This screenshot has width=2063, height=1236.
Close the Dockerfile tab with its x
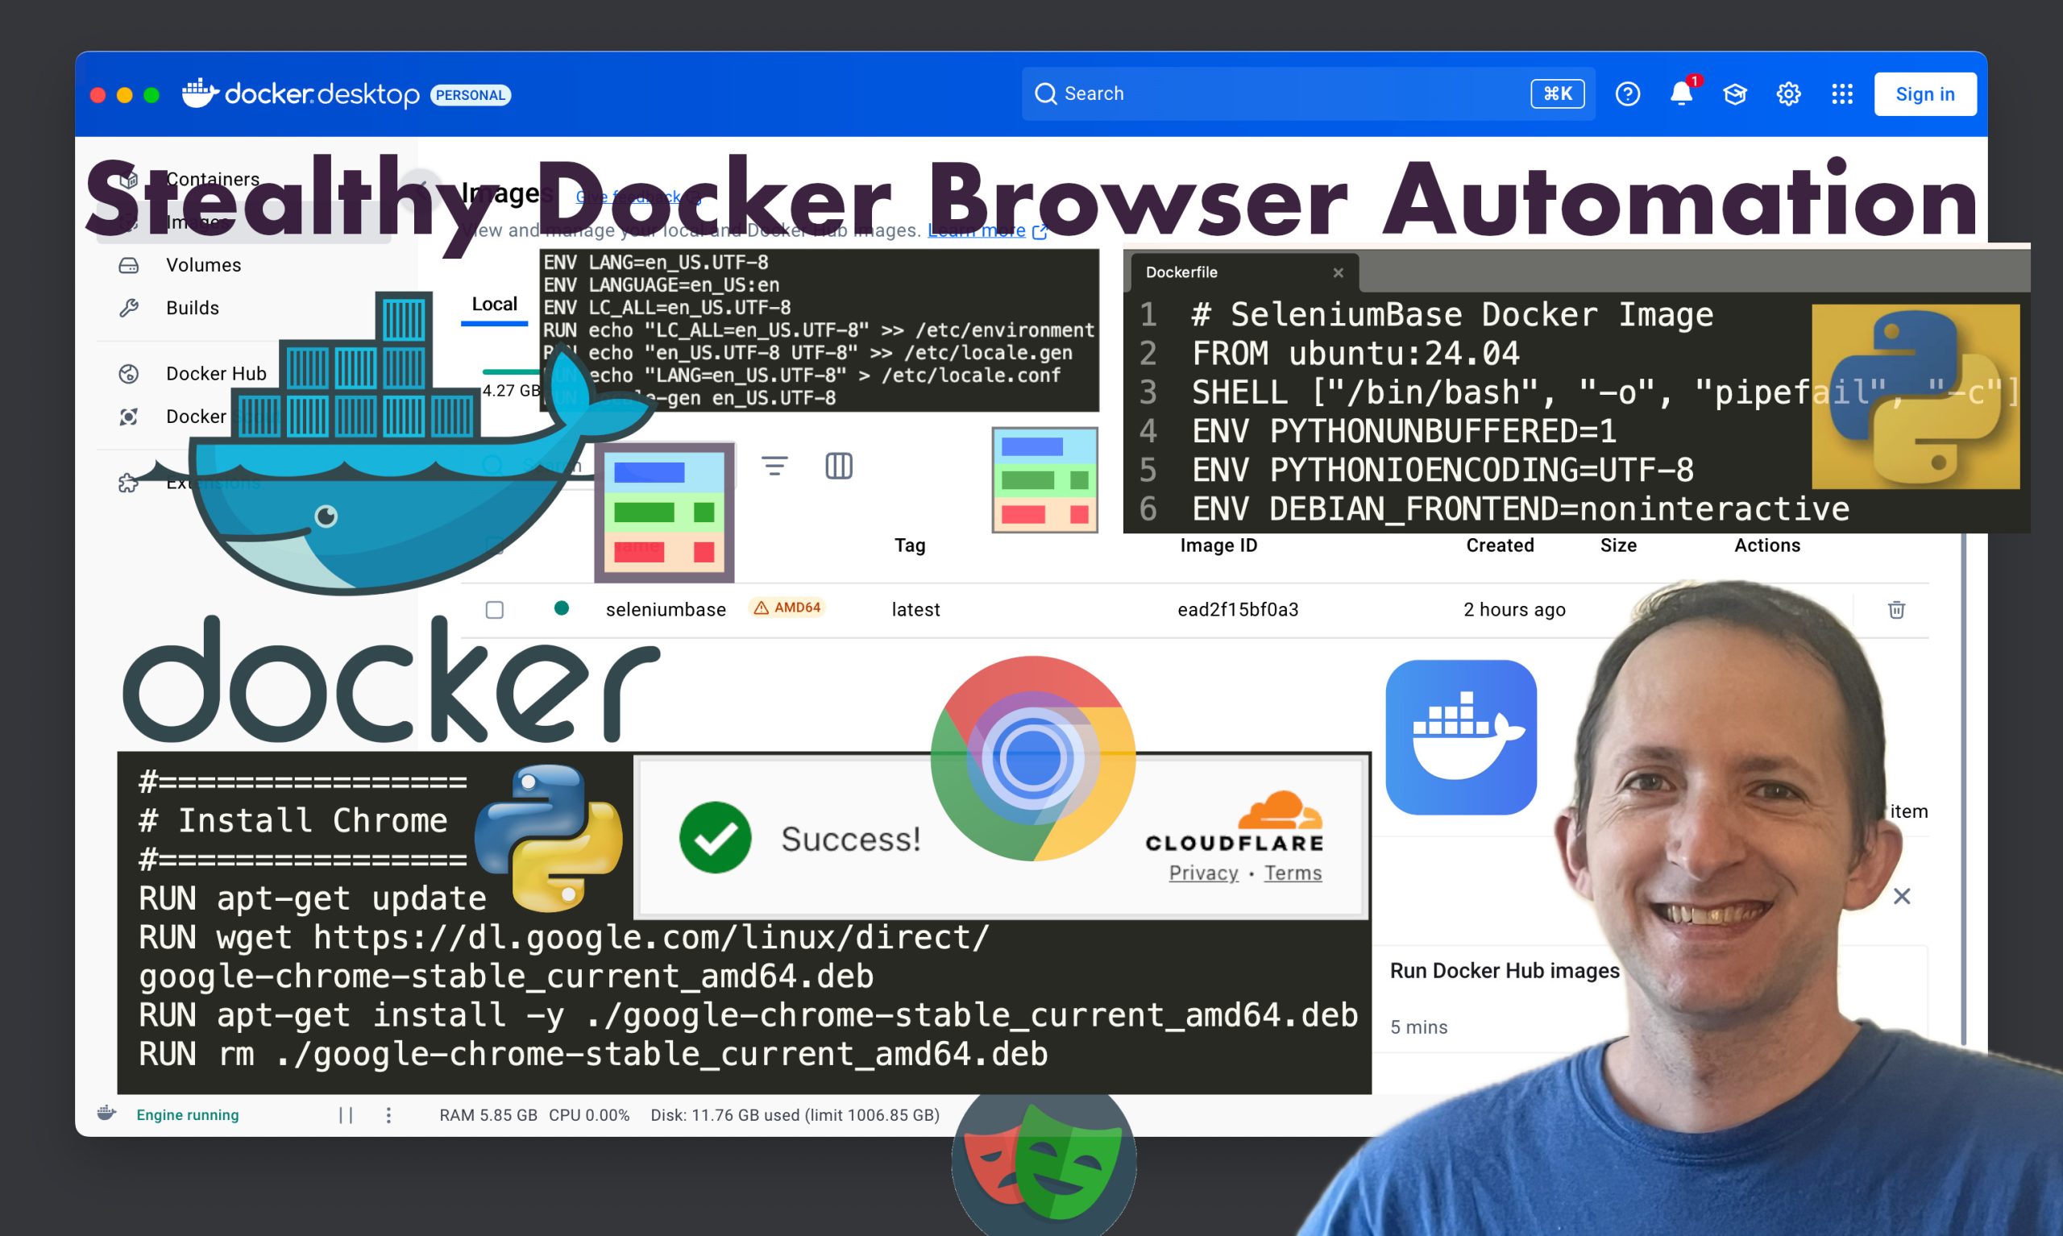click(1338, 273)
